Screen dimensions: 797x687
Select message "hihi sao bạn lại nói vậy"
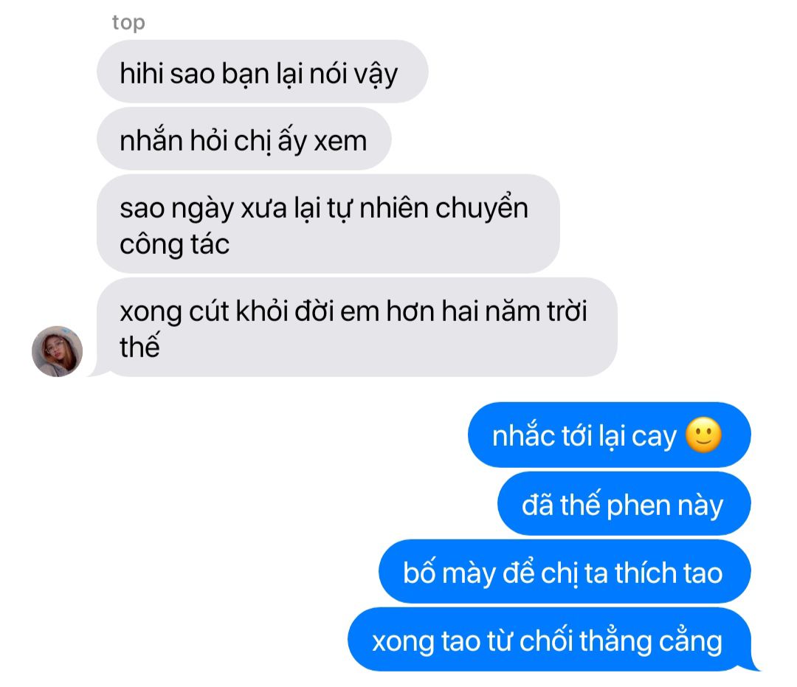[x=262, y=72]
